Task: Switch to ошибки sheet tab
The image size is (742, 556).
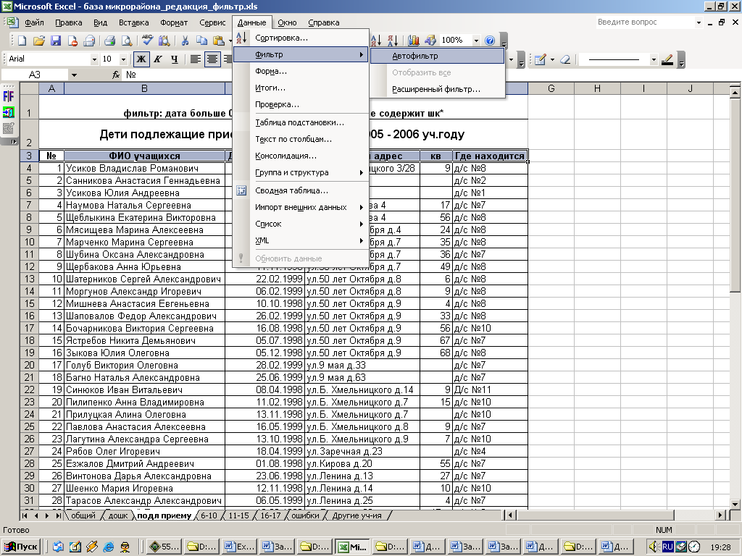Action: click(305, 515)
